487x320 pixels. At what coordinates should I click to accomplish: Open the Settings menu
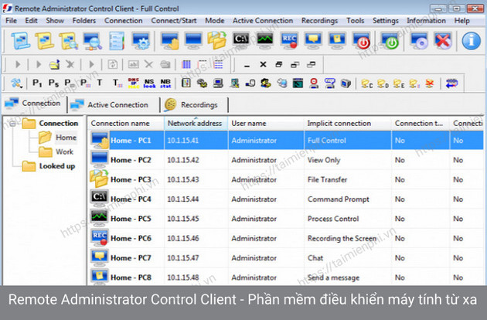click(x=385, y=21)
